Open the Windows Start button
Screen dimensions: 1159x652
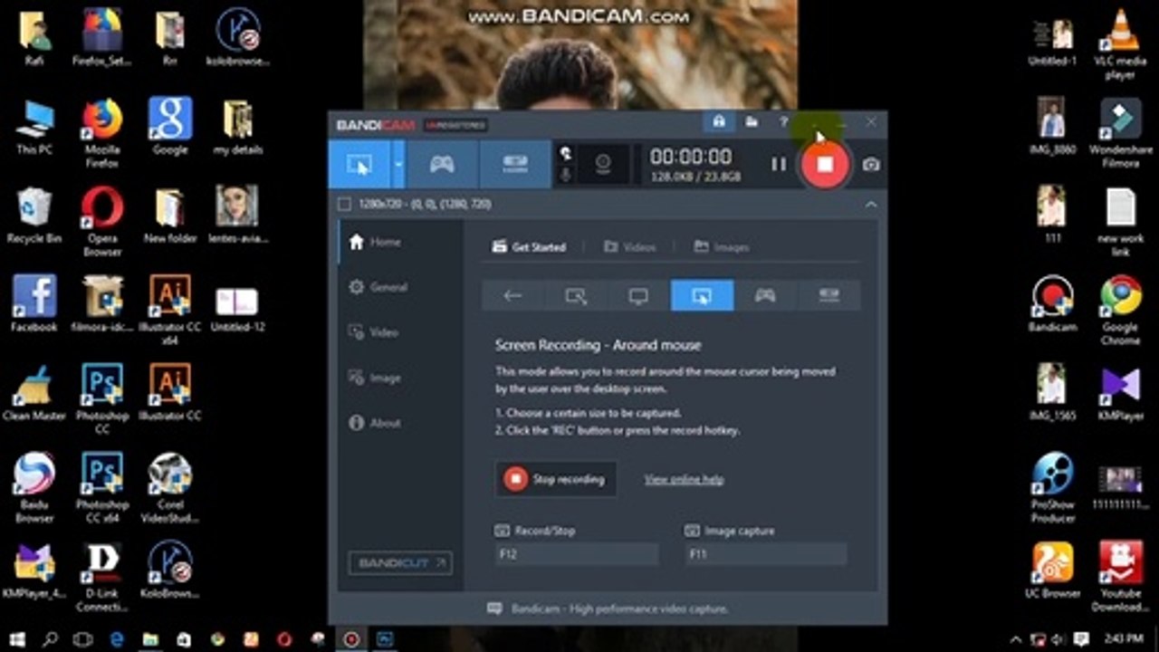(x=16, y=639)
